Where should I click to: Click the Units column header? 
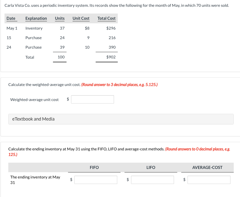coord(59,18)
